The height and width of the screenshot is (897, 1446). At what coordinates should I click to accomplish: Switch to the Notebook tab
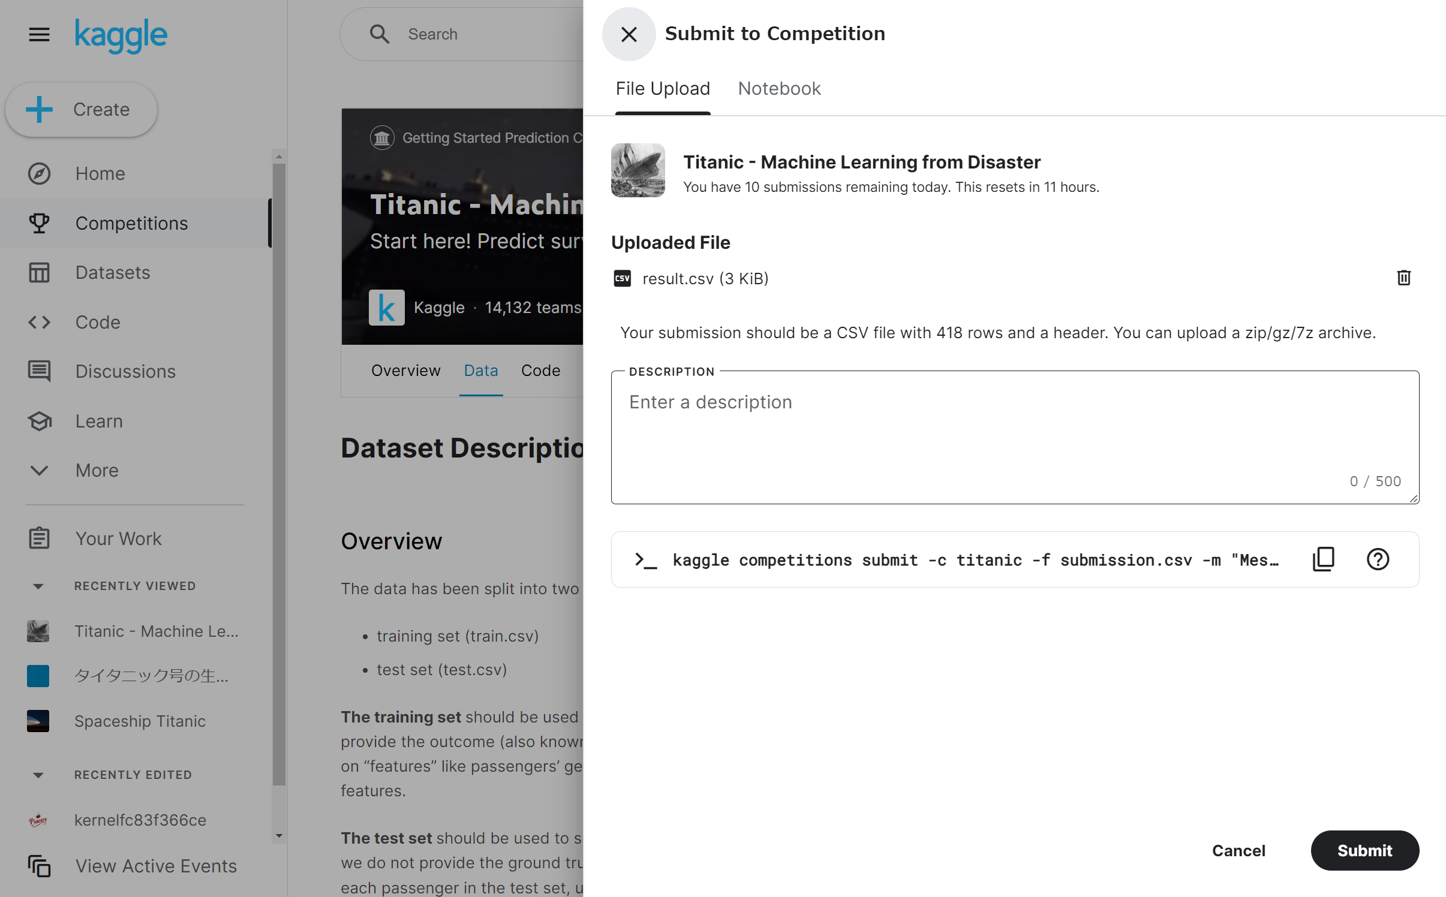point(778,89)
